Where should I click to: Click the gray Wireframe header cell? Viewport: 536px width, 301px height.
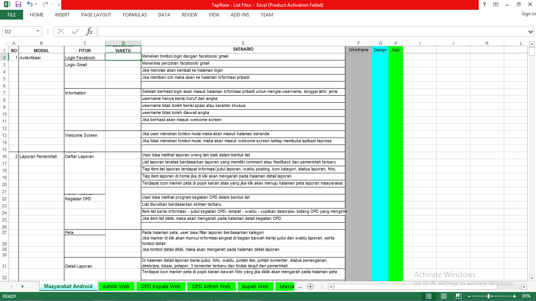point(359,50)
